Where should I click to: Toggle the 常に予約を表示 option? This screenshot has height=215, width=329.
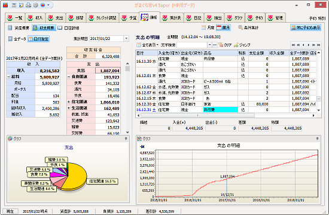(306, 27)
